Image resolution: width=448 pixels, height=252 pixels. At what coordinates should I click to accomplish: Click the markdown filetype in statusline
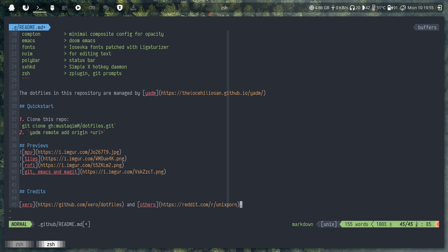pyautogui.click(x=303, y=224)
